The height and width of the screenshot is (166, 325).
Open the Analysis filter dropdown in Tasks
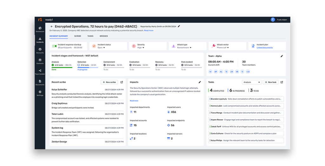coord(252,82)
